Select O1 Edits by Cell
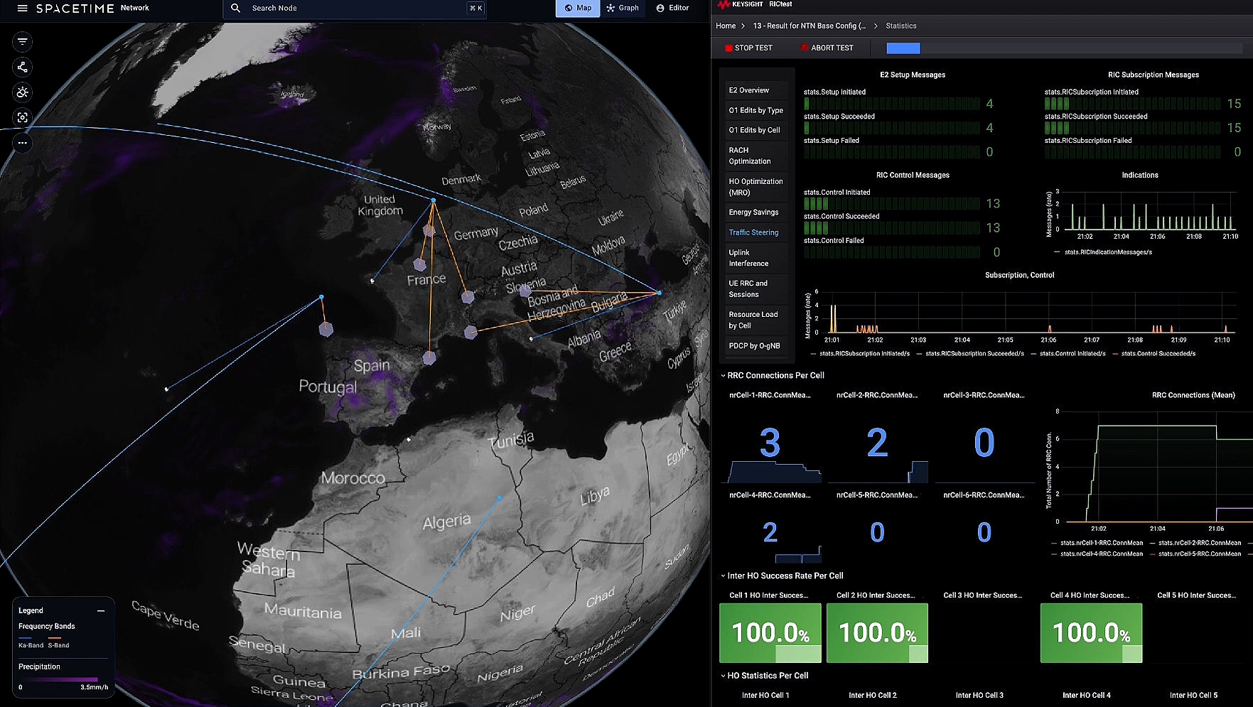 coord(756,130)
